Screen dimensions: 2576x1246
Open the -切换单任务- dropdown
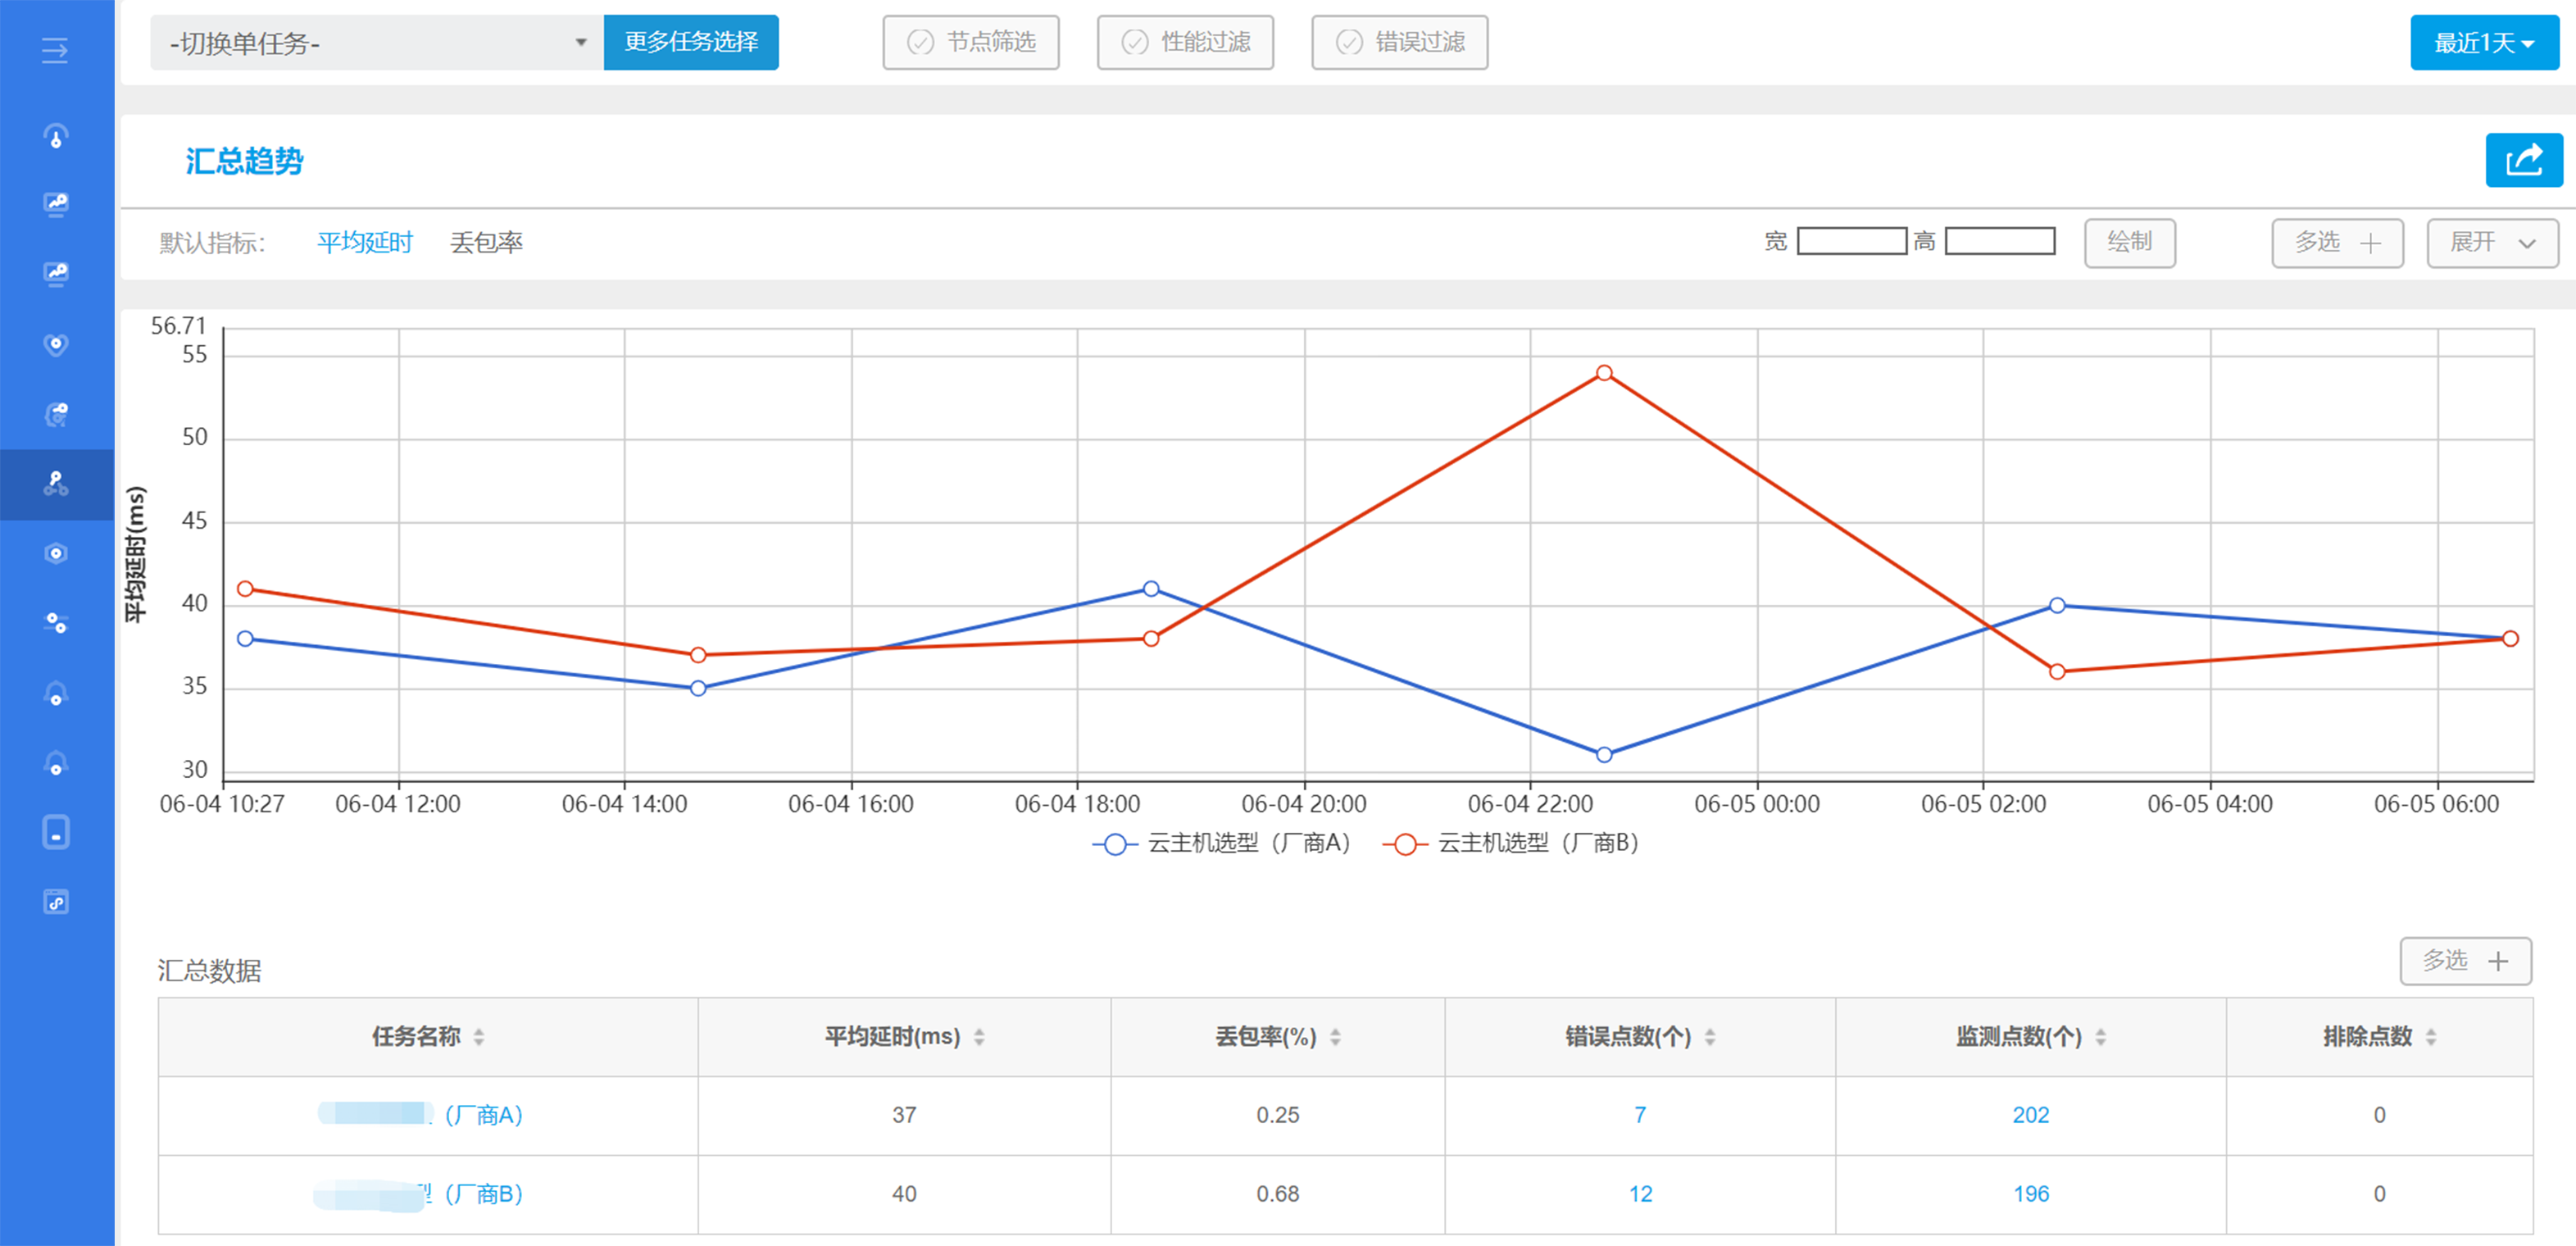pos(376,43)
